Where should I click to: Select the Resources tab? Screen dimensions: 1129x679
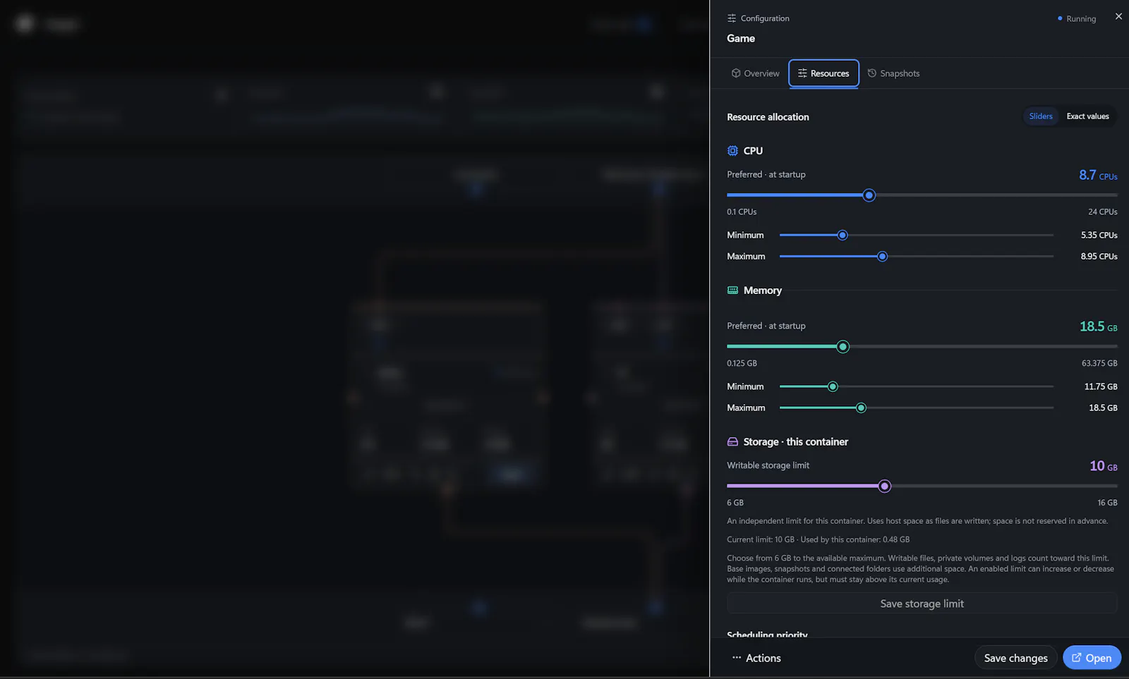823,73
